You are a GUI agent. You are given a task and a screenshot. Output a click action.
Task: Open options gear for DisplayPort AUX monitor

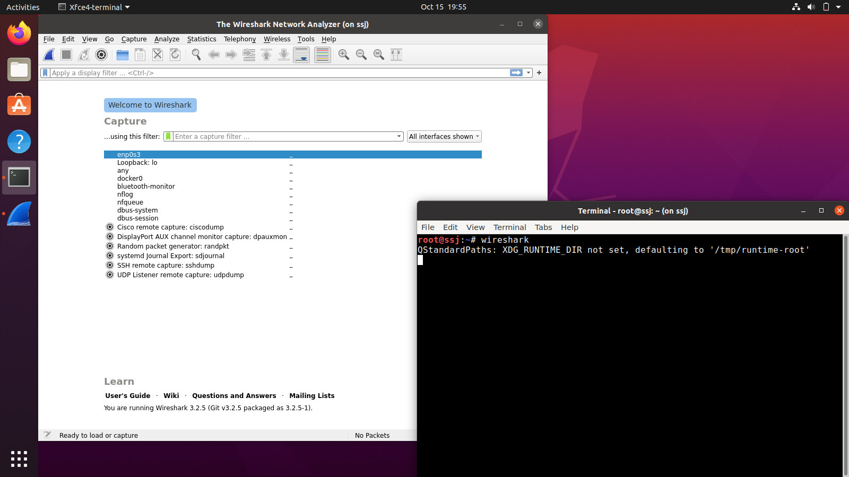coord(110,236)
